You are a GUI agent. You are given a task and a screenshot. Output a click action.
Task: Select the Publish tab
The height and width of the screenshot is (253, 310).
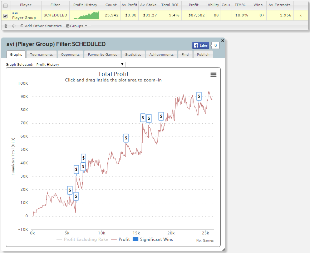203,55
